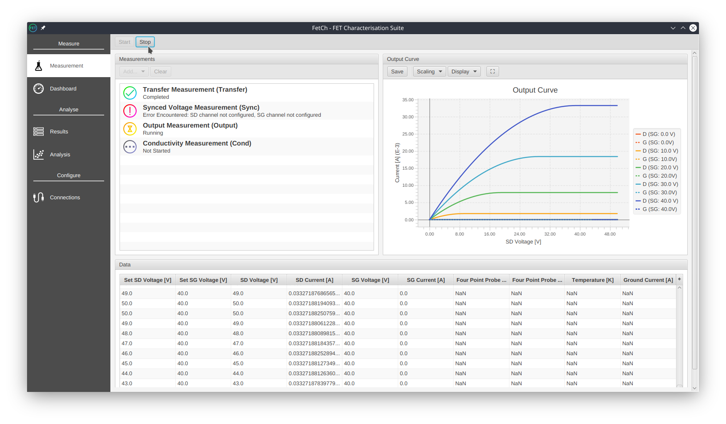Image resolution: width=726 pixels, height=424 pixels.
Task: Click the dark blue D (SG: 40.0 V) legend swatch
Action: tap(638, 201)
